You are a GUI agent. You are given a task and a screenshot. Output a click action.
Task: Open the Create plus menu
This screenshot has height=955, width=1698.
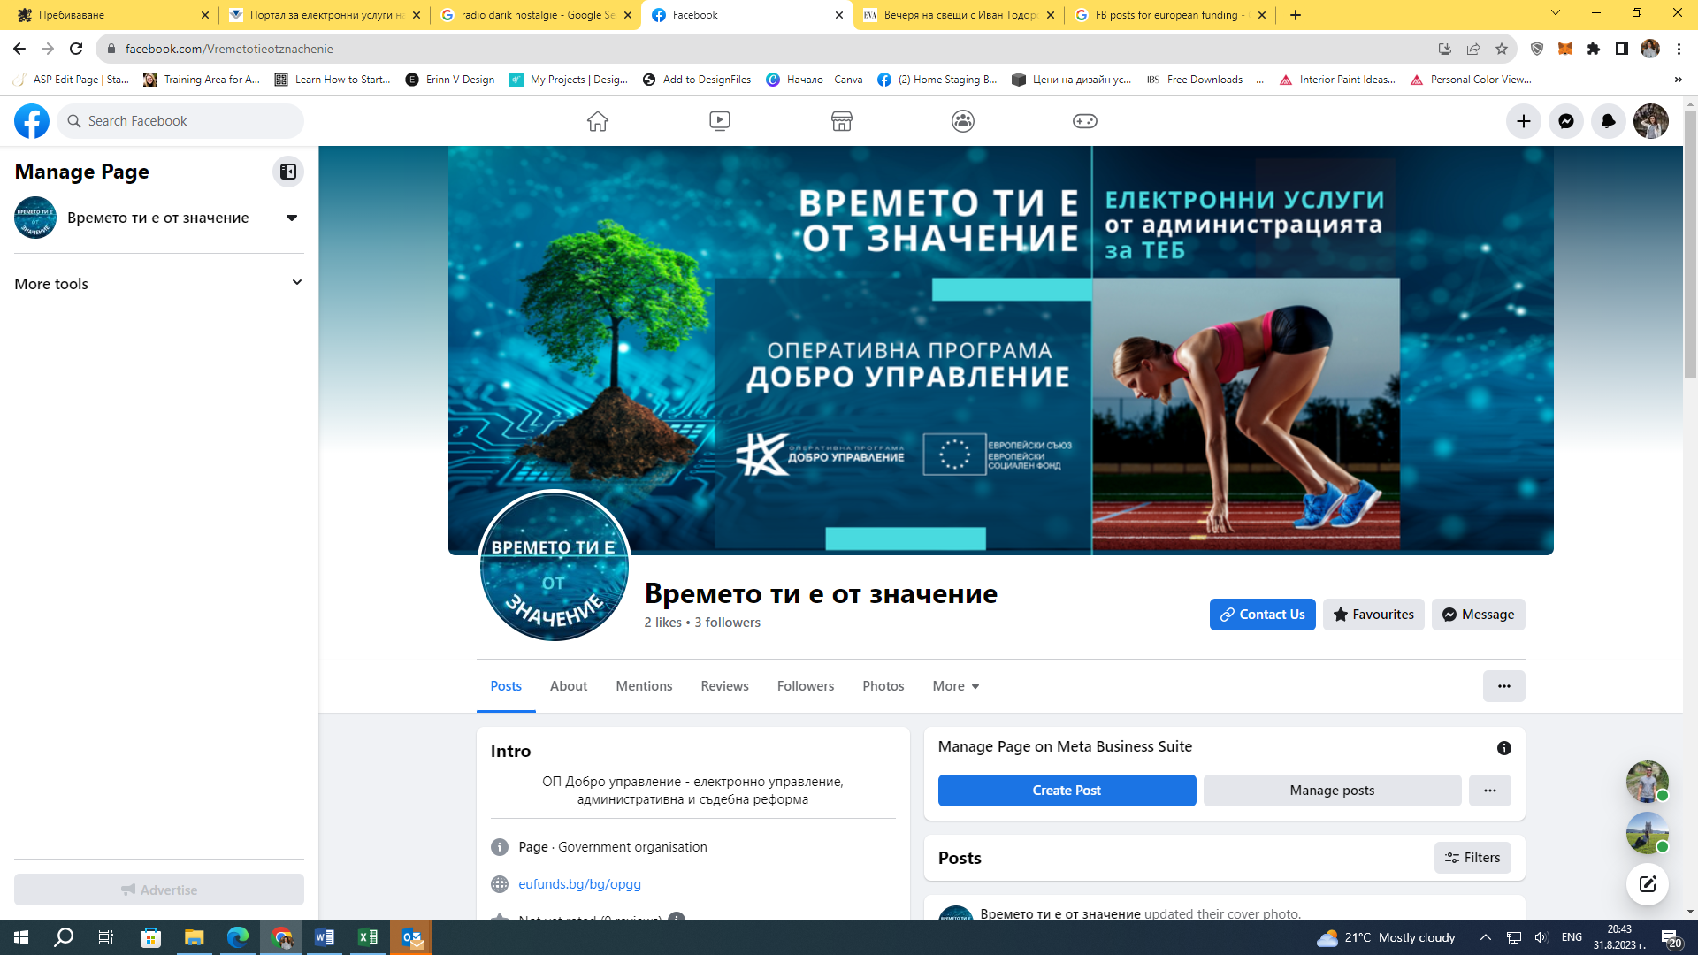tap(1524, 121)
